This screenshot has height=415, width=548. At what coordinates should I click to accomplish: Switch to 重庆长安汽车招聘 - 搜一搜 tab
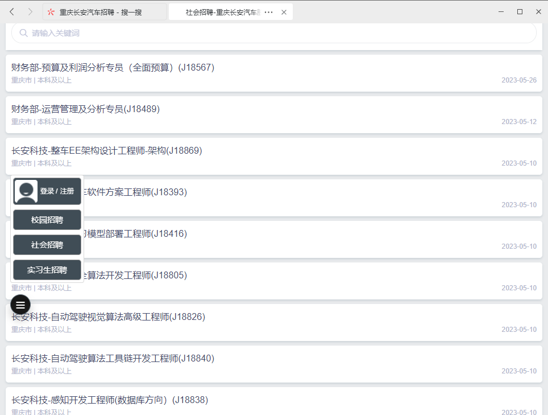pos(105,13)
